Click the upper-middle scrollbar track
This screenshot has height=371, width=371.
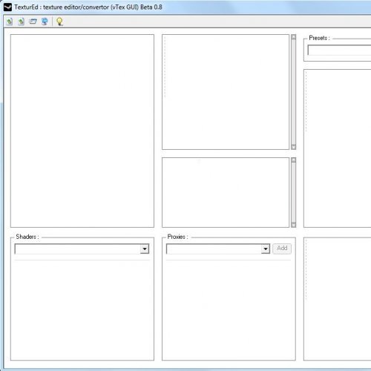coord(294,92)
